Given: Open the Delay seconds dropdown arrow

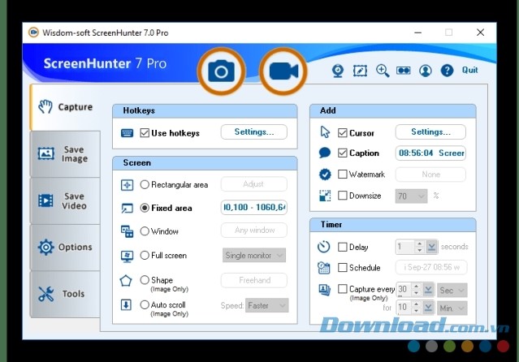Looking at the screenshot, I should pos(431,247).
